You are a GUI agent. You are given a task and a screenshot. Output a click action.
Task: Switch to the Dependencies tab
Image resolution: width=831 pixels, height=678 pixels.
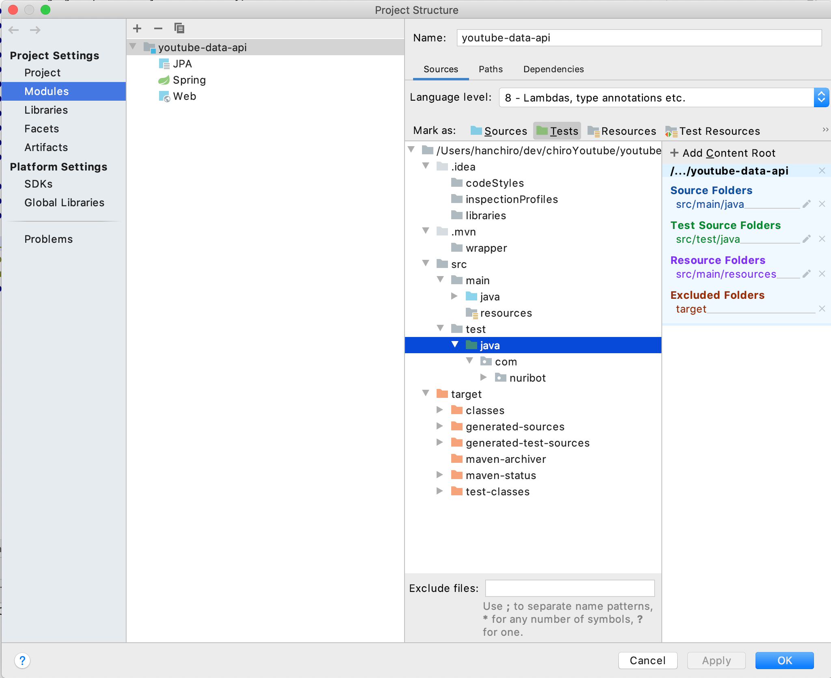[x=553, y=69]
